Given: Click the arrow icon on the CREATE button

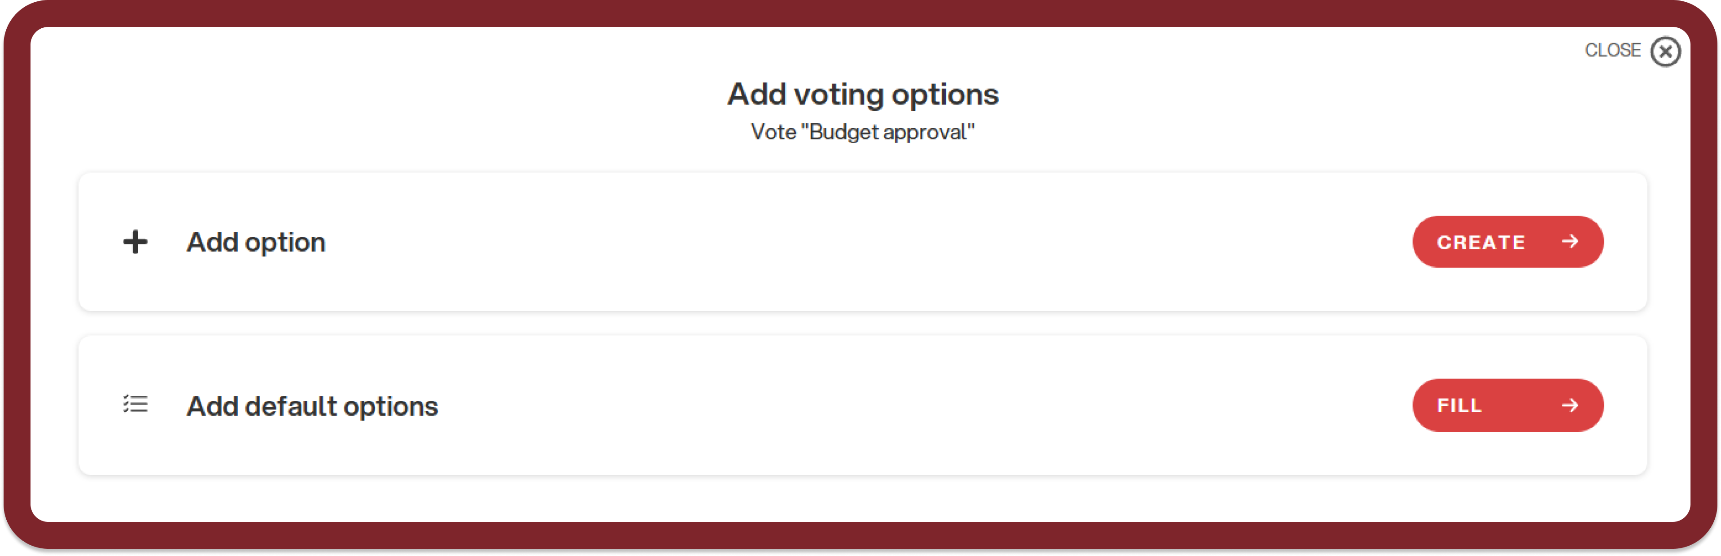Looking at the screenshot, I should [1570, 241].
